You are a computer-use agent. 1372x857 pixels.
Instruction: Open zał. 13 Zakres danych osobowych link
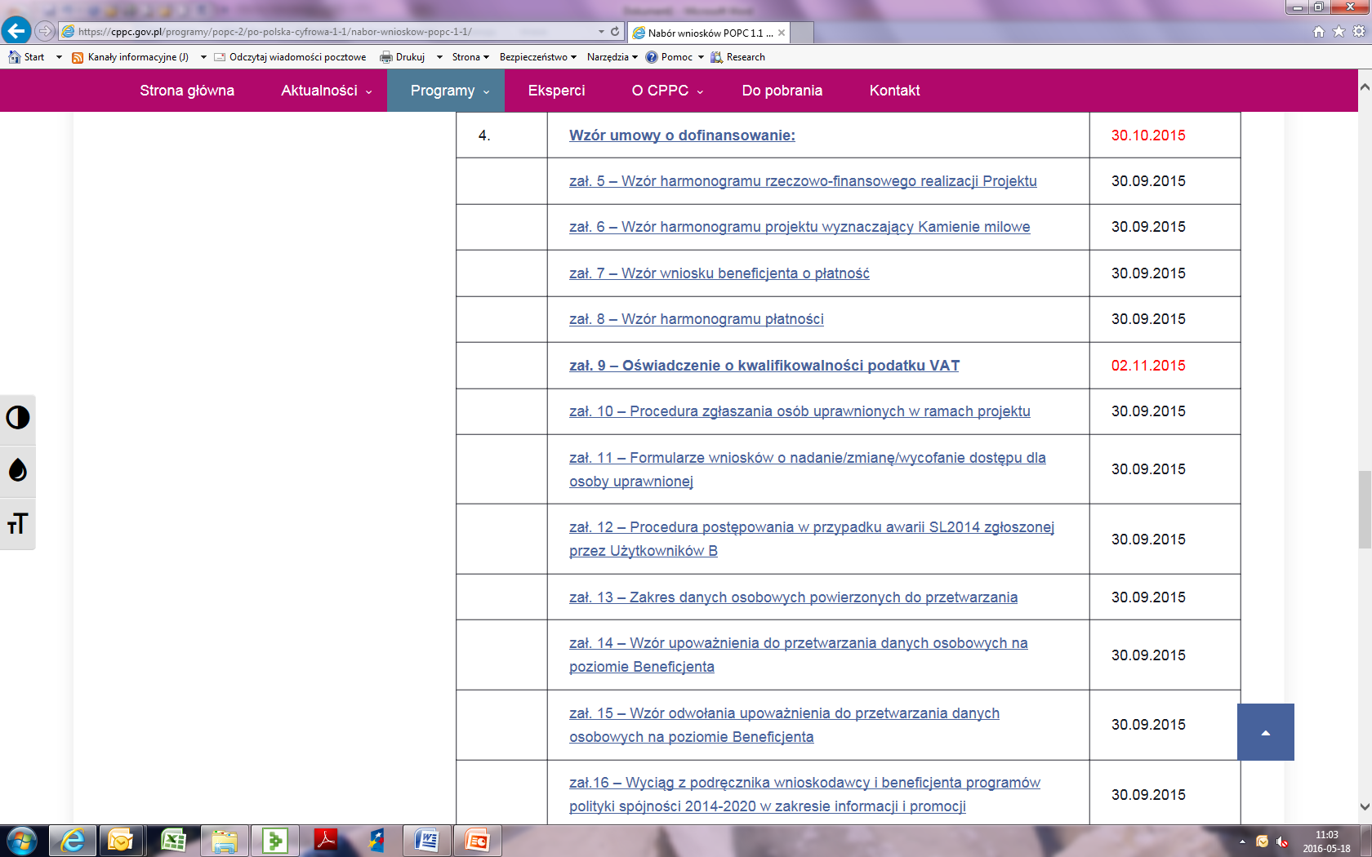(x=793, y=597)
